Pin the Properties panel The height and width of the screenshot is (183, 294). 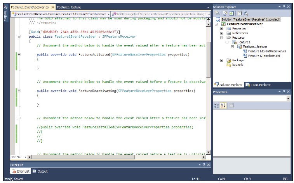tap(284, 91)
